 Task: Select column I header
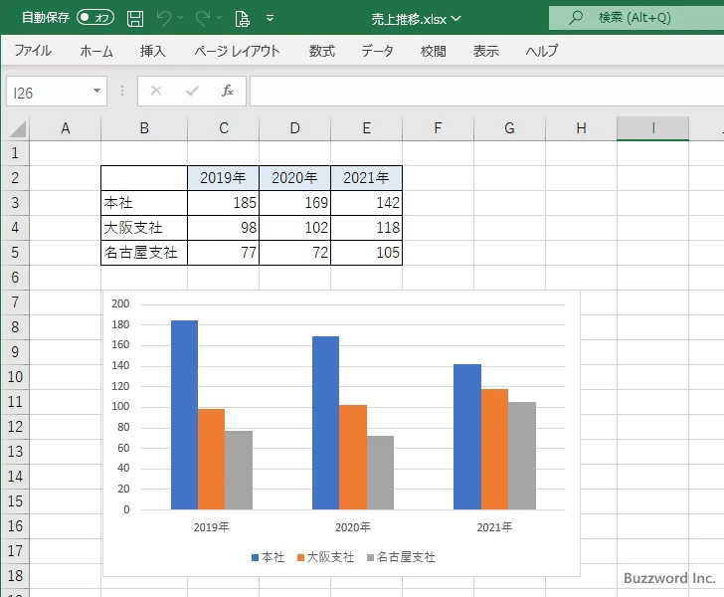(x=652, y=128)
